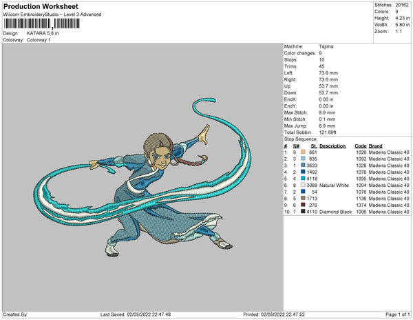Select the 'Colorway 1' value

[x=39, y=40]
